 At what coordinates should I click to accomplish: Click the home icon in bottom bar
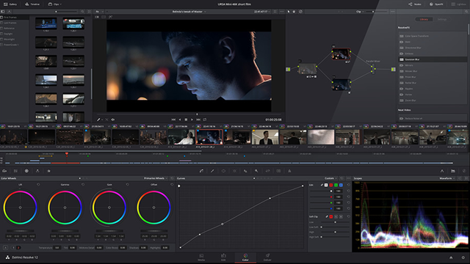coord(451,257)
